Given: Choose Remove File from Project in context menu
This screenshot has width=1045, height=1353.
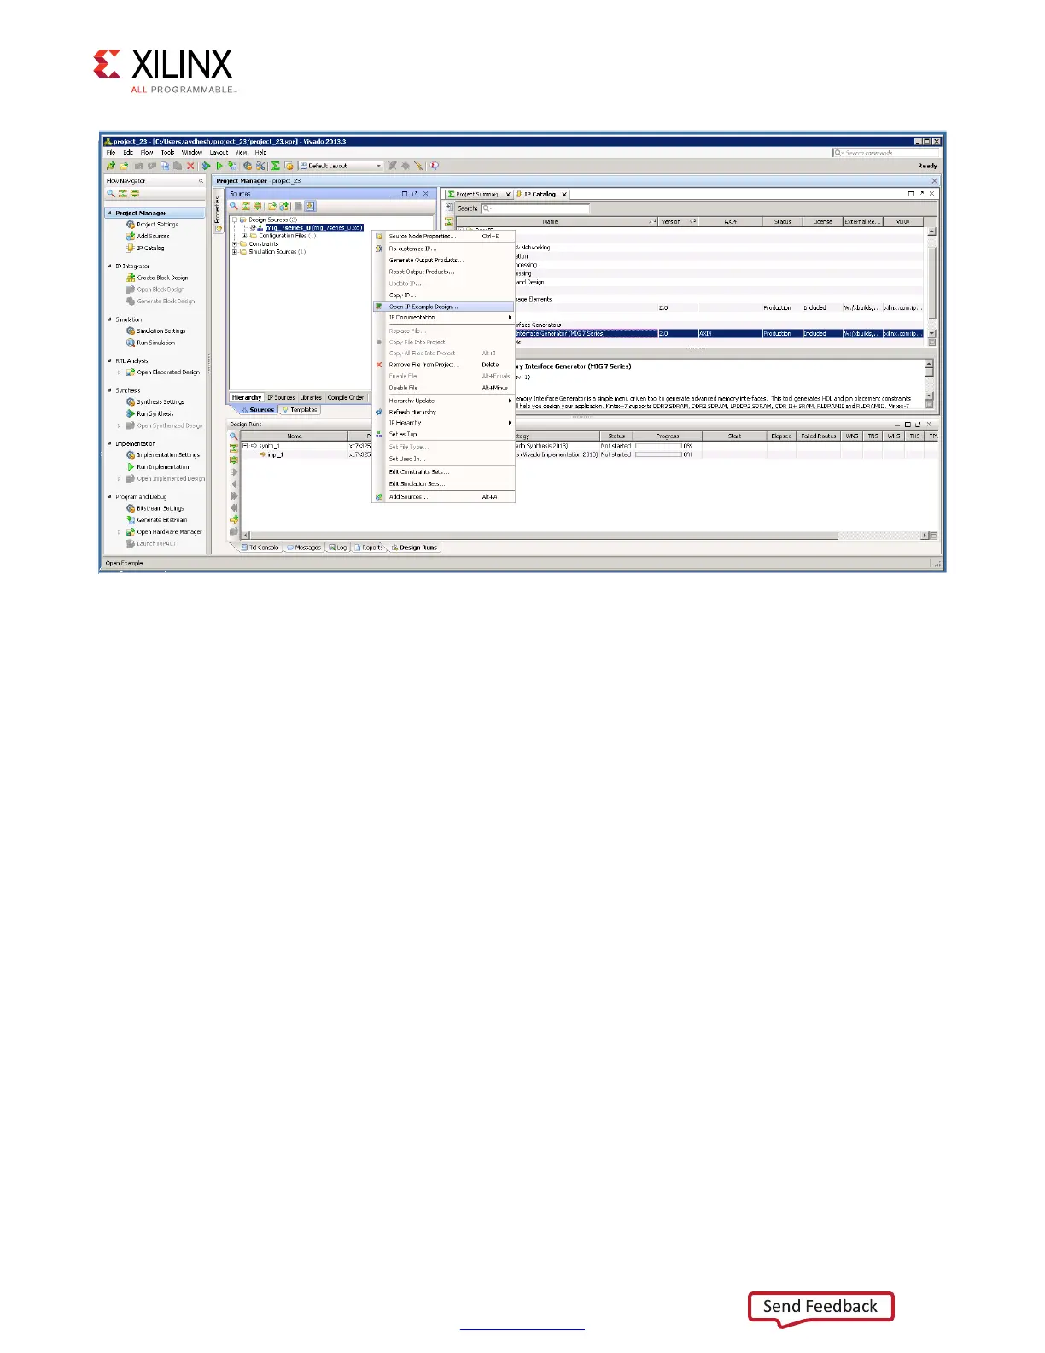Looking at the screenshot, I should [444, 365].
